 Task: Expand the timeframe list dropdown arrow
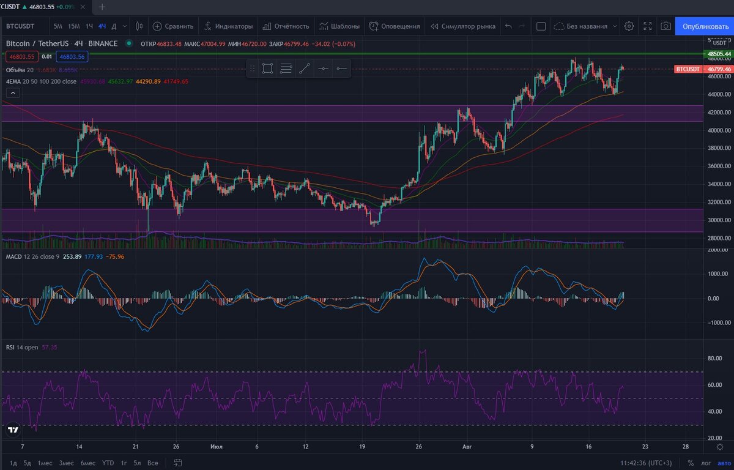[x=125, y=26]
